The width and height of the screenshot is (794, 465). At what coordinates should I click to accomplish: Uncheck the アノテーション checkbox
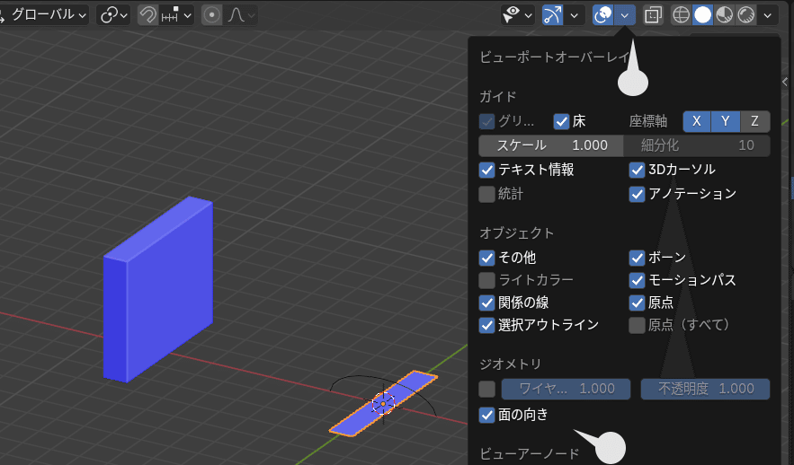click(637, 194)
